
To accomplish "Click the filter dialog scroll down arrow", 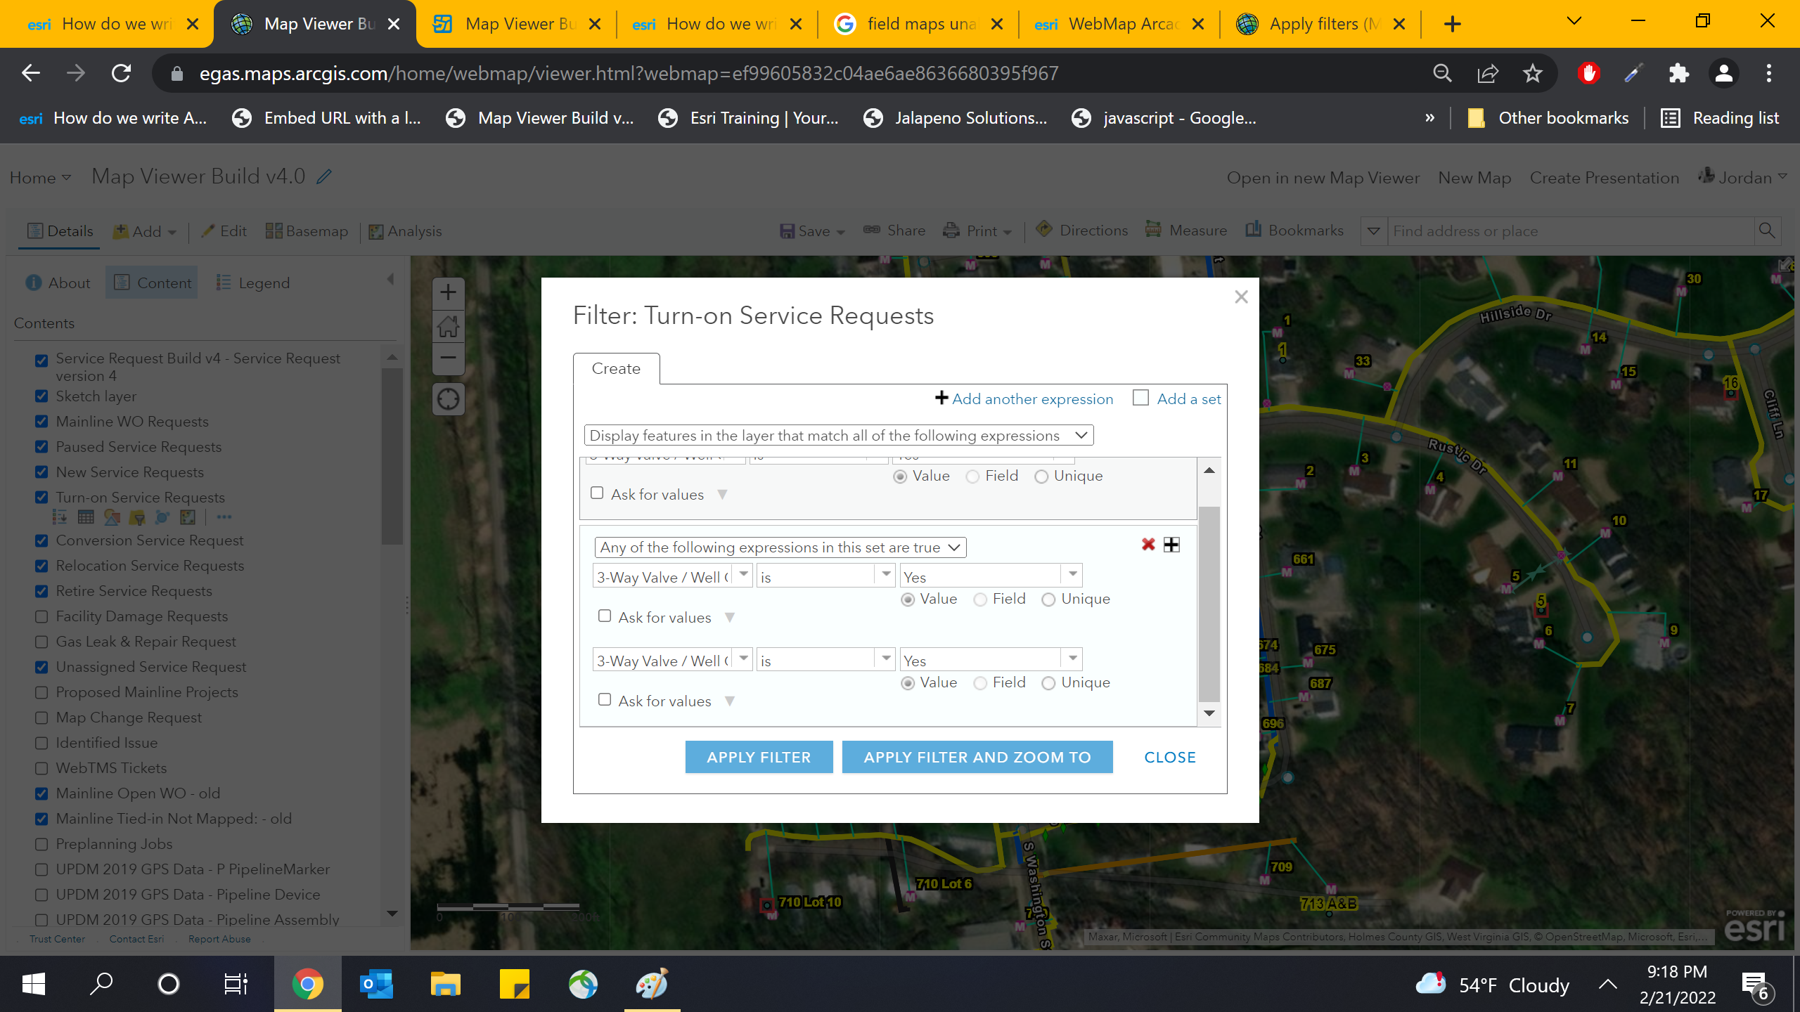I will click(1209, 713).
